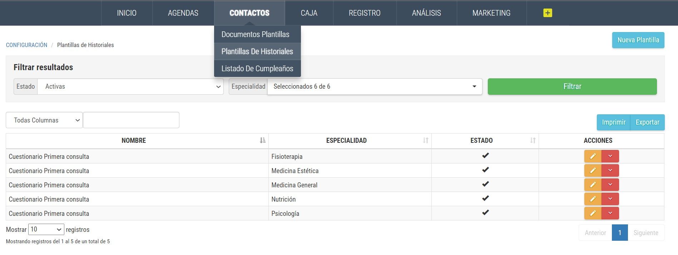Click the yellow plus icon in the navbar
Screen dimensions: 678x255
(x=548, y=13)
